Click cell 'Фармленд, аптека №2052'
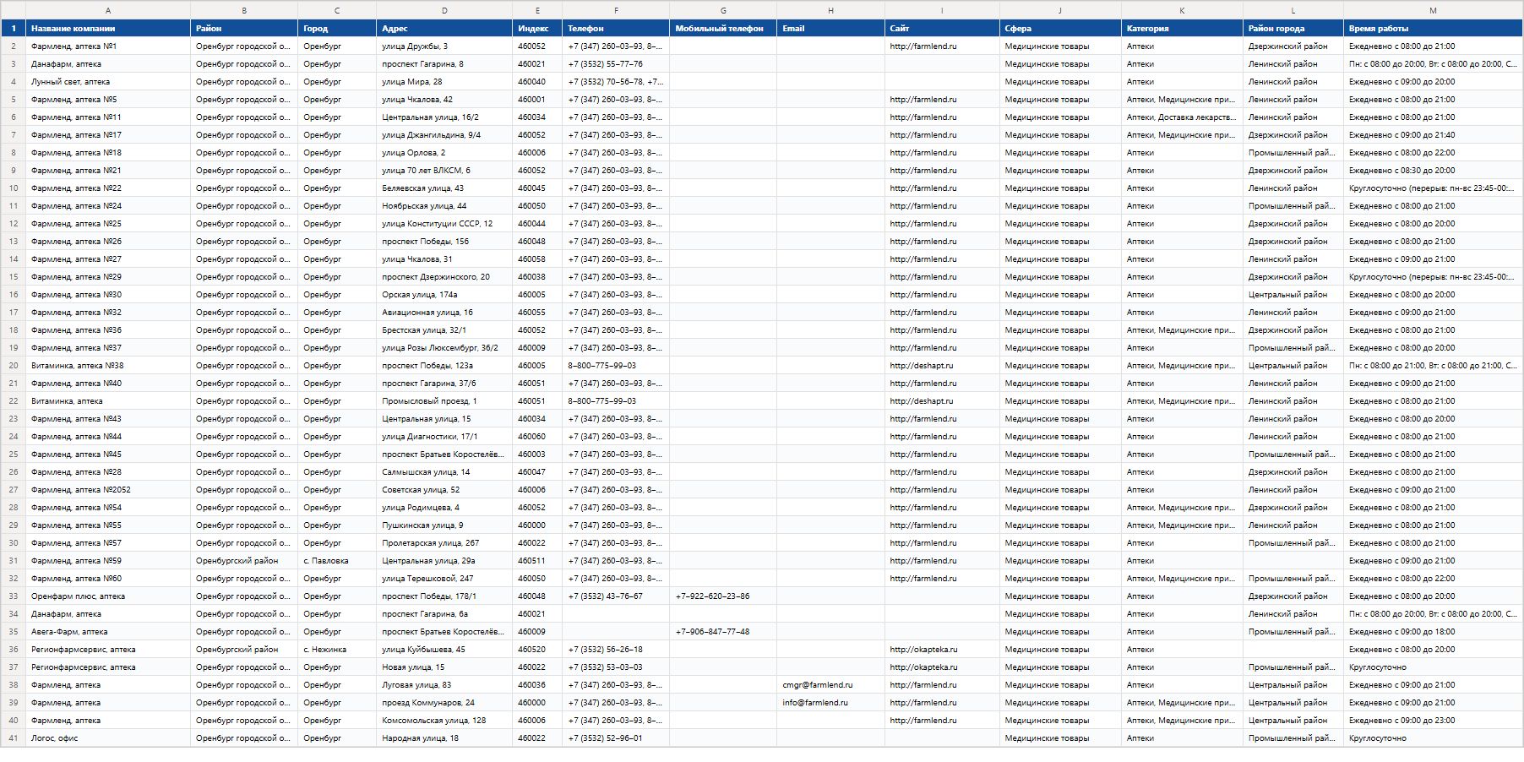Viewport: 1524px width, 762px height. coord(108,490)
